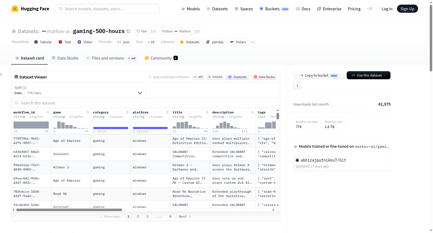This screenshot has height=233, width=433.
Task: Sort the platform column
Action: (167, 112)
